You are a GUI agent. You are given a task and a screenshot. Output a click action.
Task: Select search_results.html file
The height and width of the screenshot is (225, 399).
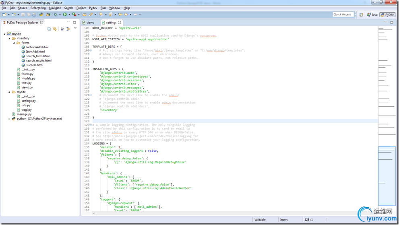[39, 60]
